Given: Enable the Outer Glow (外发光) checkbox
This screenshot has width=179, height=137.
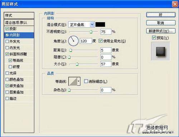Looking at the screenshot, I should [x=7, y=41].
